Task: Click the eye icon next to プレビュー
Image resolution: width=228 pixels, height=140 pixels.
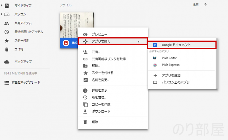Action: pyautogui.click(x=85, y=34)
